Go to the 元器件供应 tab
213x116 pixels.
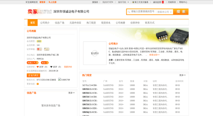click(x=75, y=23)
